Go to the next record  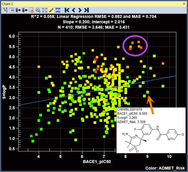(x=80, y=10)
